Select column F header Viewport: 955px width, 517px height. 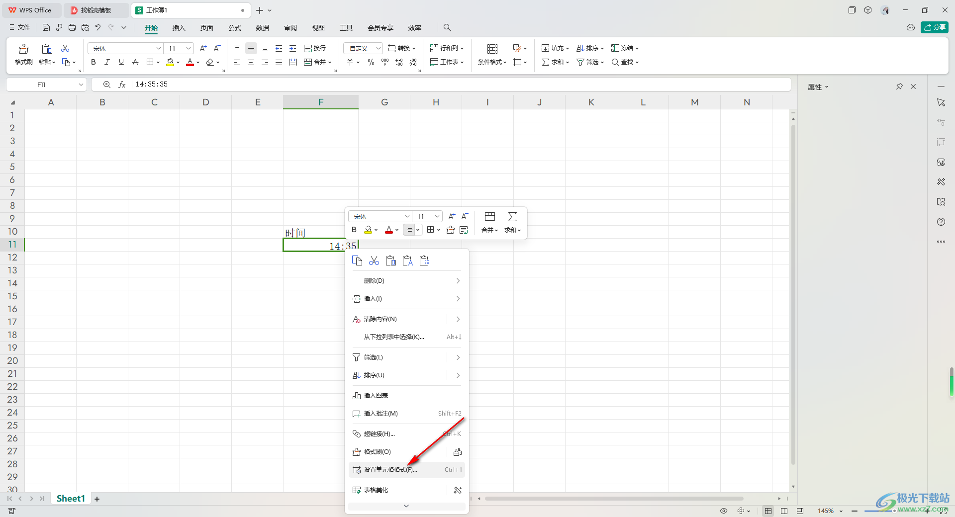(x=321, y=102)
